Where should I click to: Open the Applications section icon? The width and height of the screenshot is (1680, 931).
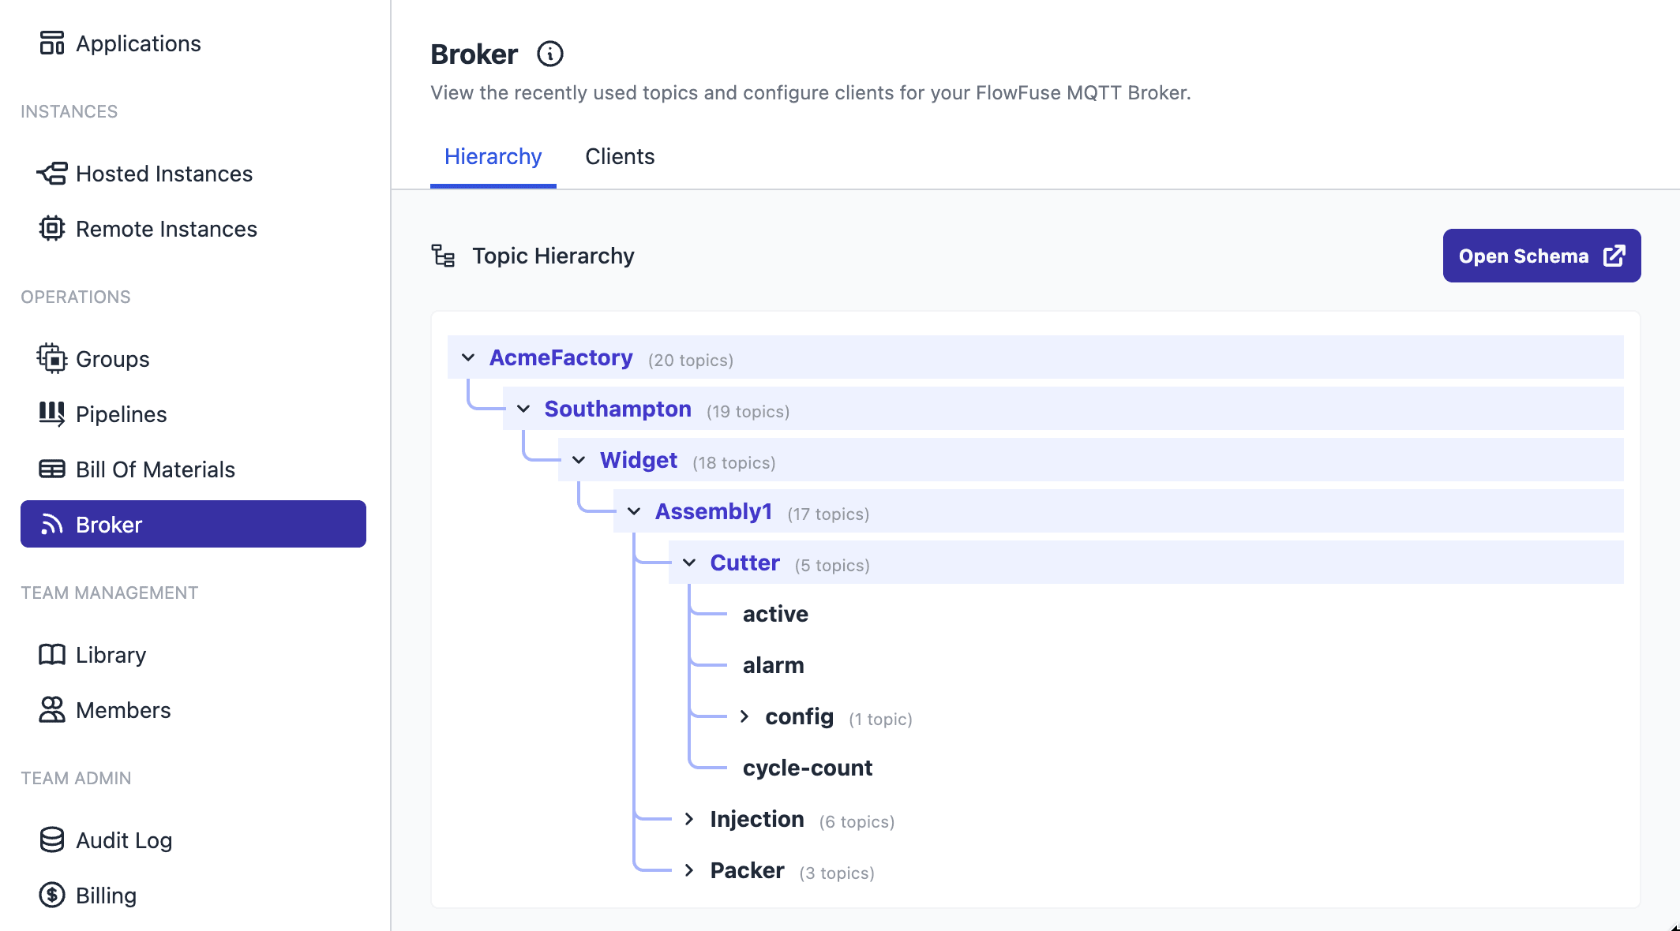[51, 43]
